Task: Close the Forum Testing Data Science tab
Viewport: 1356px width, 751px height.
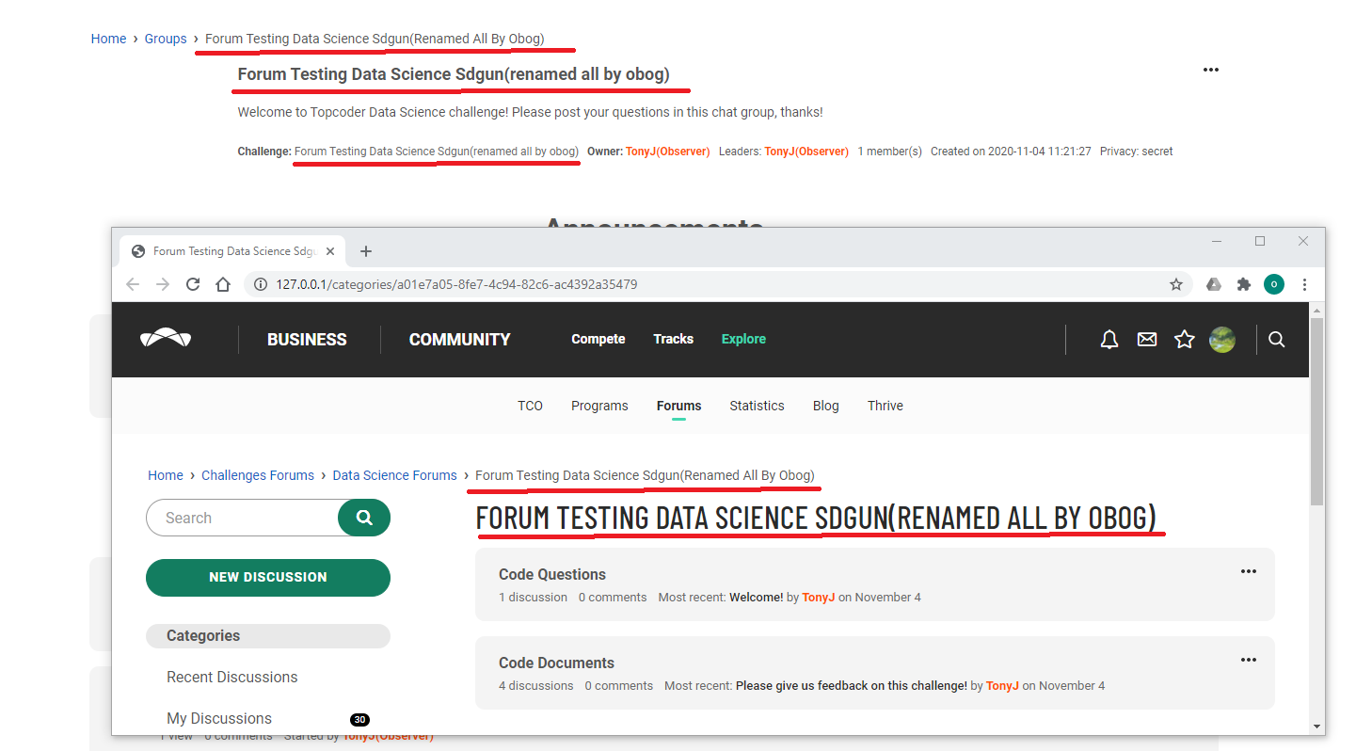Action: (330, 251)
